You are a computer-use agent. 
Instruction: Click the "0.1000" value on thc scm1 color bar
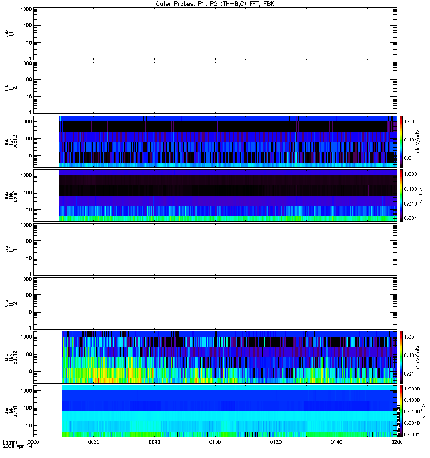pos(412,400)
